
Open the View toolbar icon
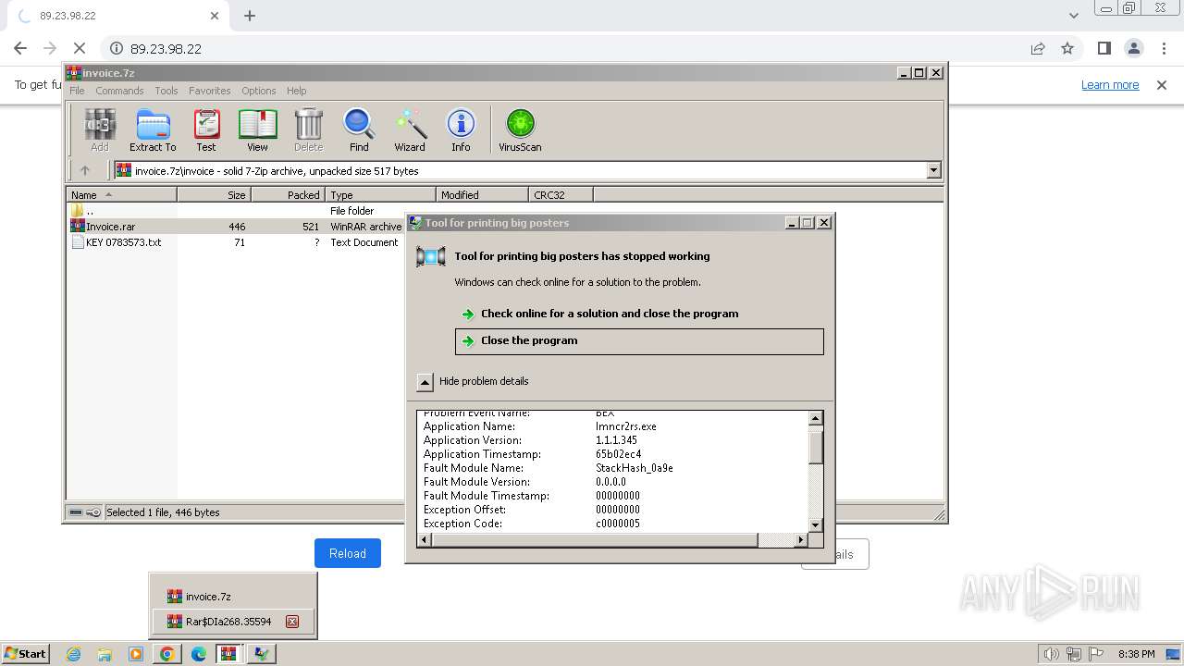point(257,129)
